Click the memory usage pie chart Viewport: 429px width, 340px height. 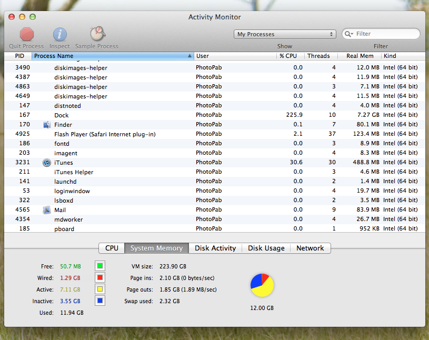(262, 285)
